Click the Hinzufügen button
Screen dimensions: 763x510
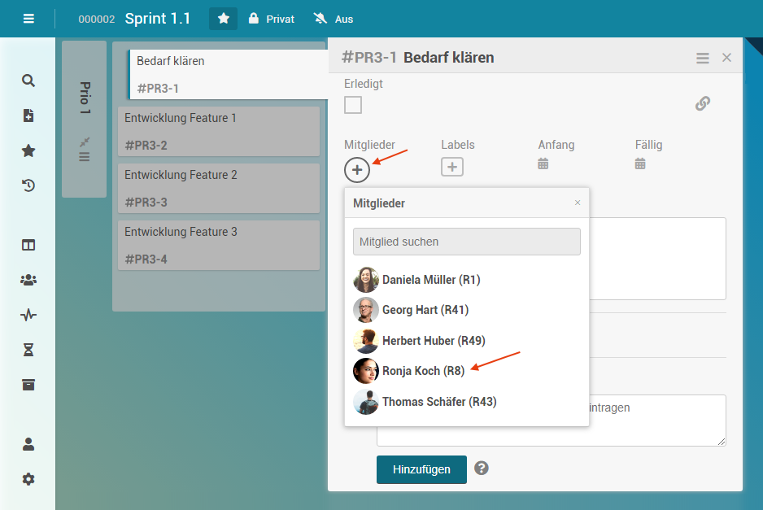pos(421,469)
